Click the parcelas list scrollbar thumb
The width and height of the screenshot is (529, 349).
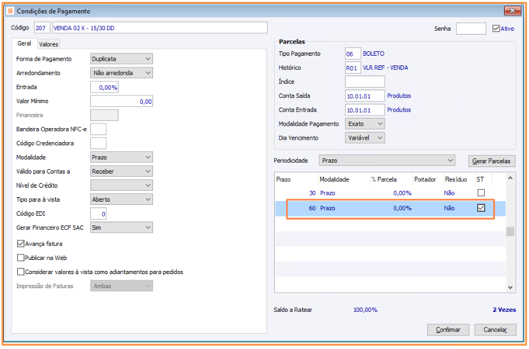510,231
